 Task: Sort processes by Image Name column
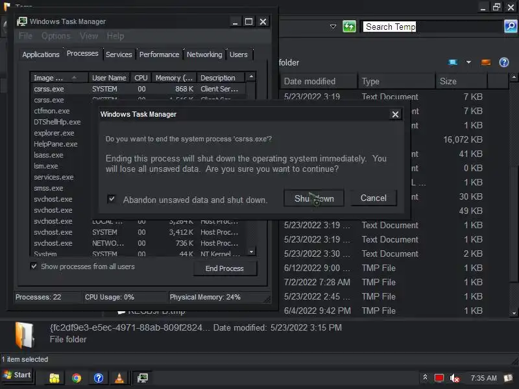[x=59, y=78]
